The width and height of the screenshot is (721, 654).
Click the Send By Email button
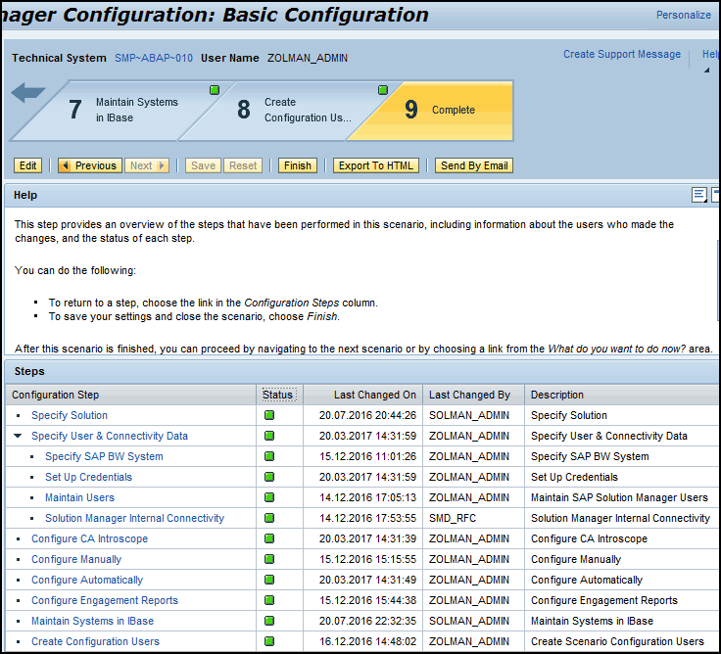click(x=474, y=165)
